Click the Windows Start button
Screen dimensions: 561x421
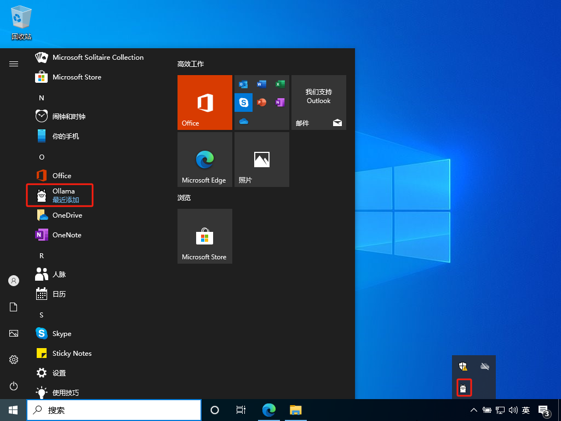[13, 410]
